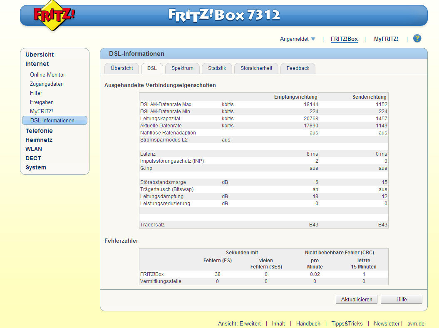439x328 pixels.
Task: Expand the Heimnetz menu section
Action: tap(39, 140)
